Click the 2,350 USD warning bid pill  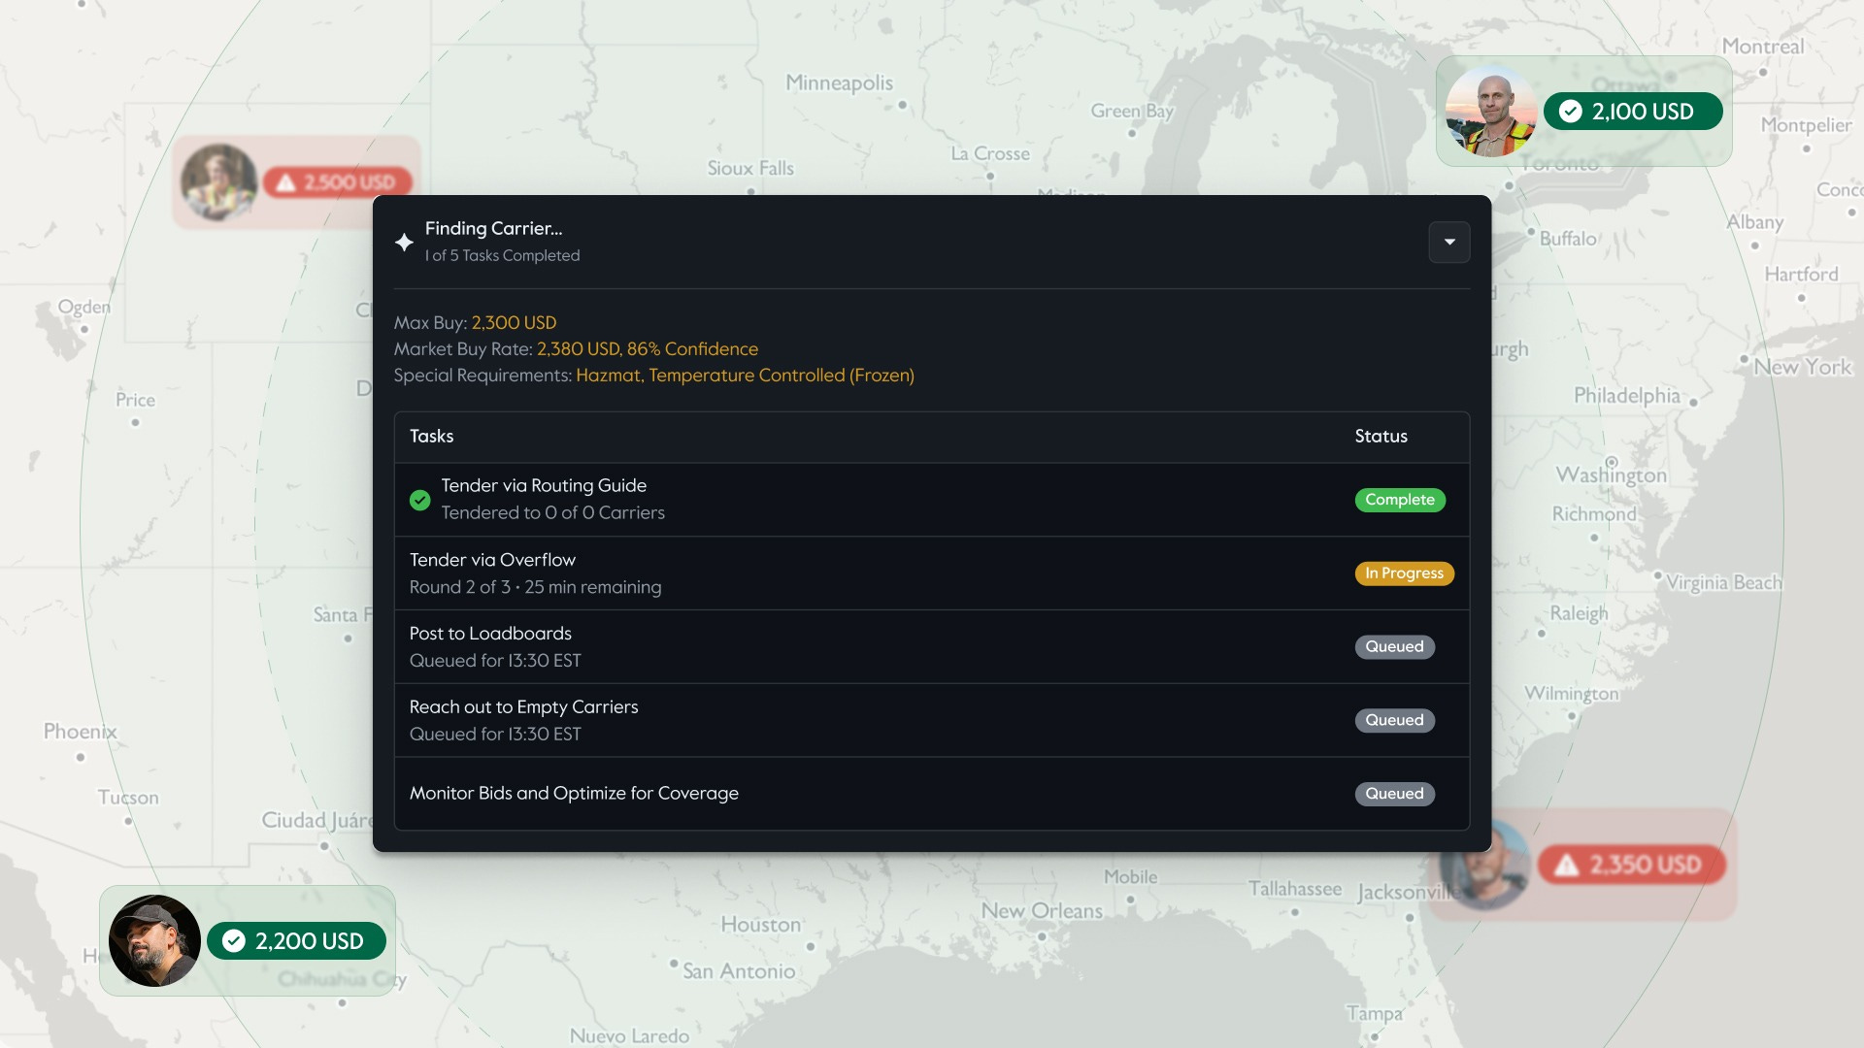pos(1631,865)
